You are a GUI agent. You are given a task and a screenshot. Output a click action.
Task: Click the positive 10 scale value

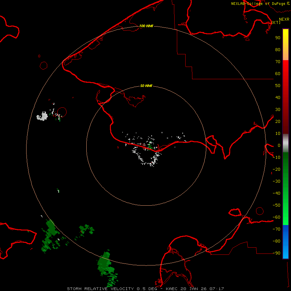click(278, 134)
